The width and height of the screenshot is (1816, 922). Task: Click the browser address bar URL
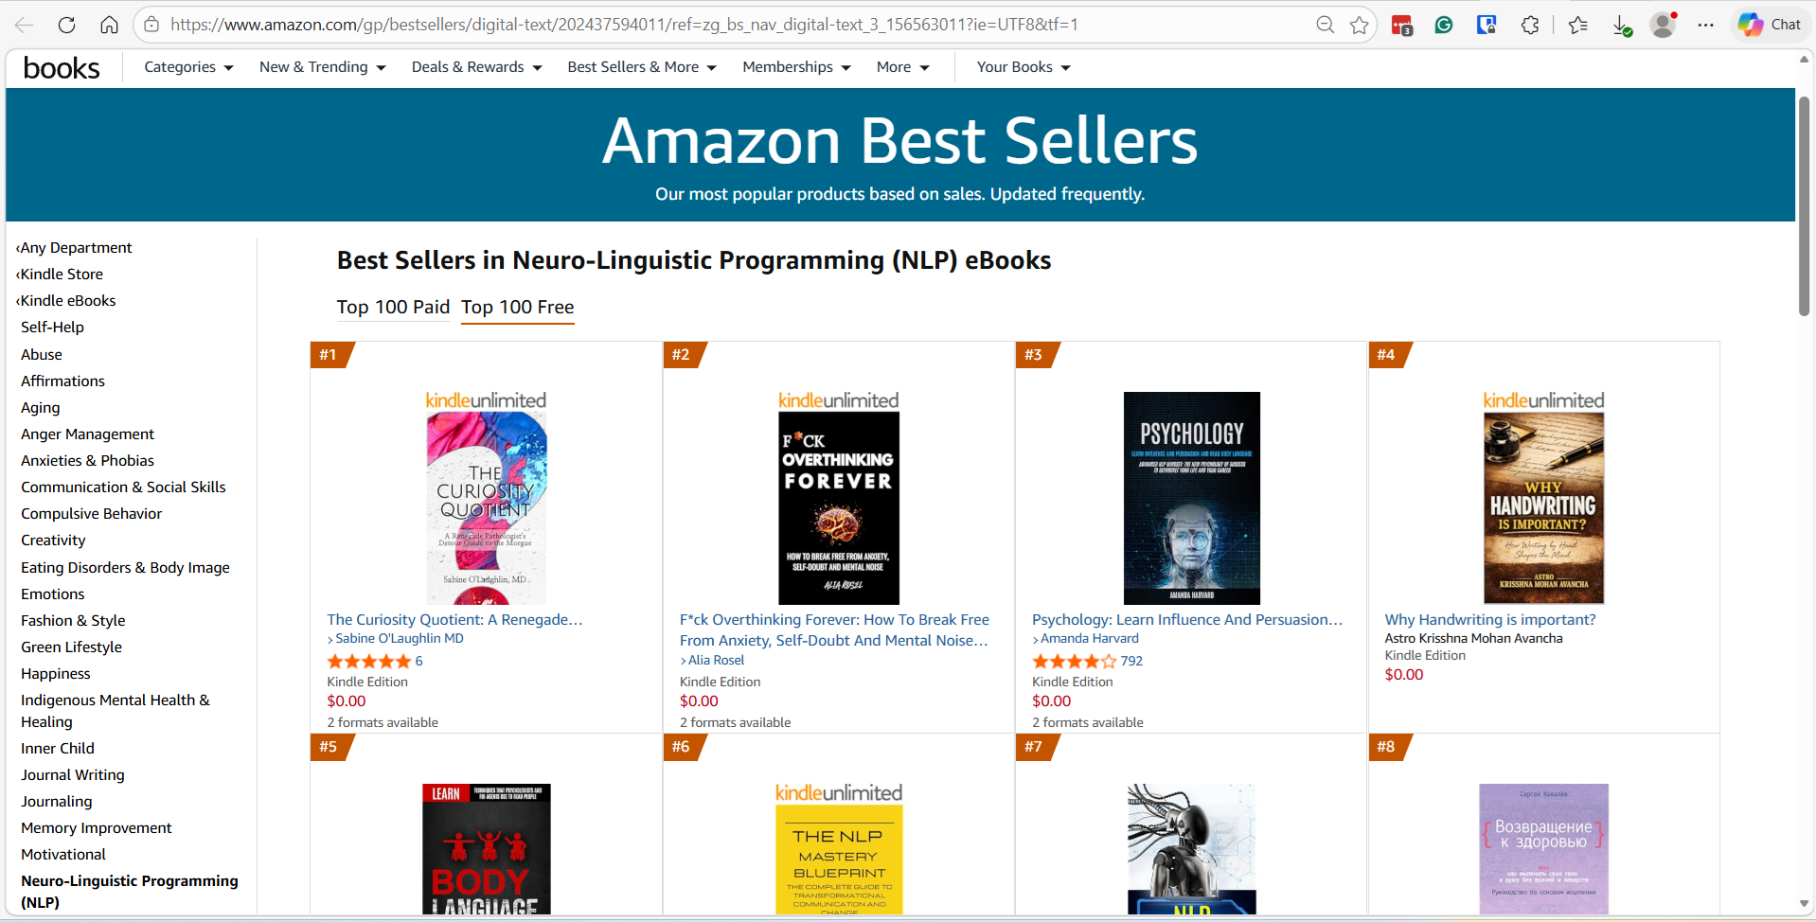(x=625, y=25)
